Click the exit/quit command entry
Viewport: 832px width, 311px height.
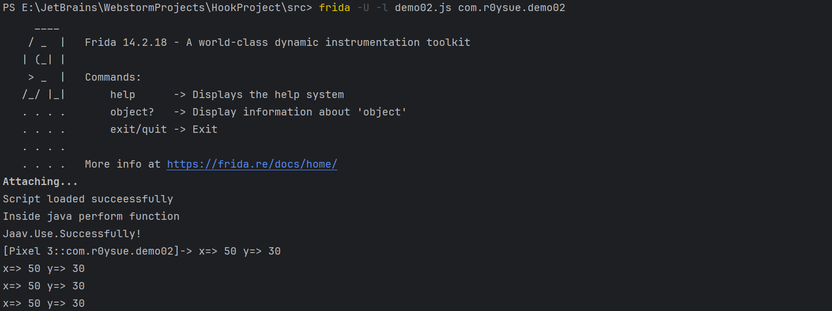click(x=138, y=130)
